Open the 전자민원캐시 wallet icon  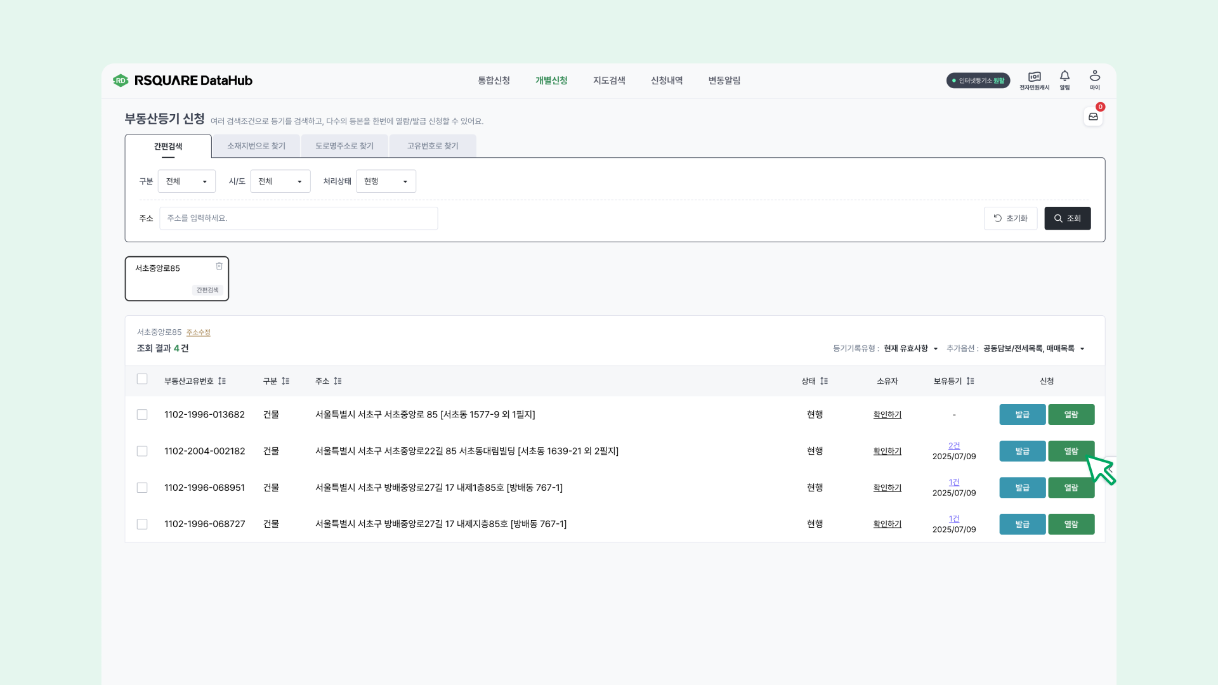point(1034,77)
